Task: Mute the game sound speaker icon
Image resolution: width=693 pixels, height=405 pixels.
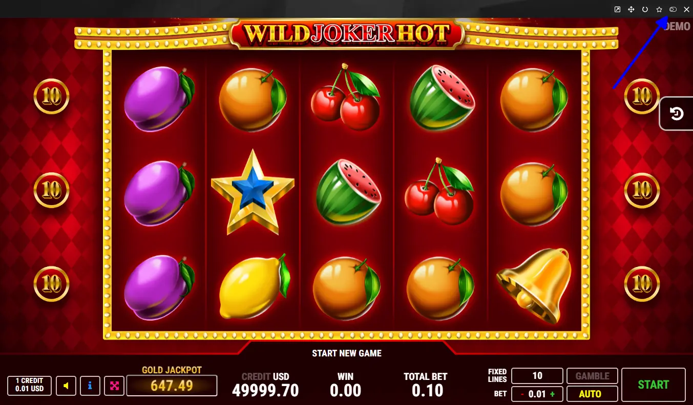Action: (66, 386)
